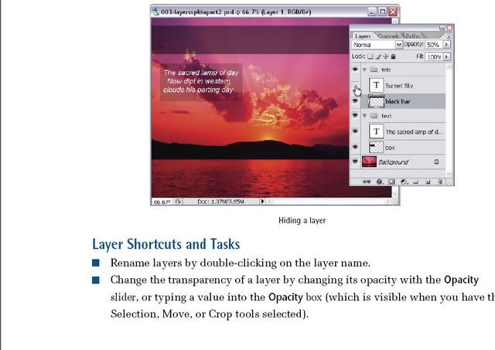The height and width of the screenshot is (350, 495).
Task: Switch to the Layers tab
Action: coord(363,36)
